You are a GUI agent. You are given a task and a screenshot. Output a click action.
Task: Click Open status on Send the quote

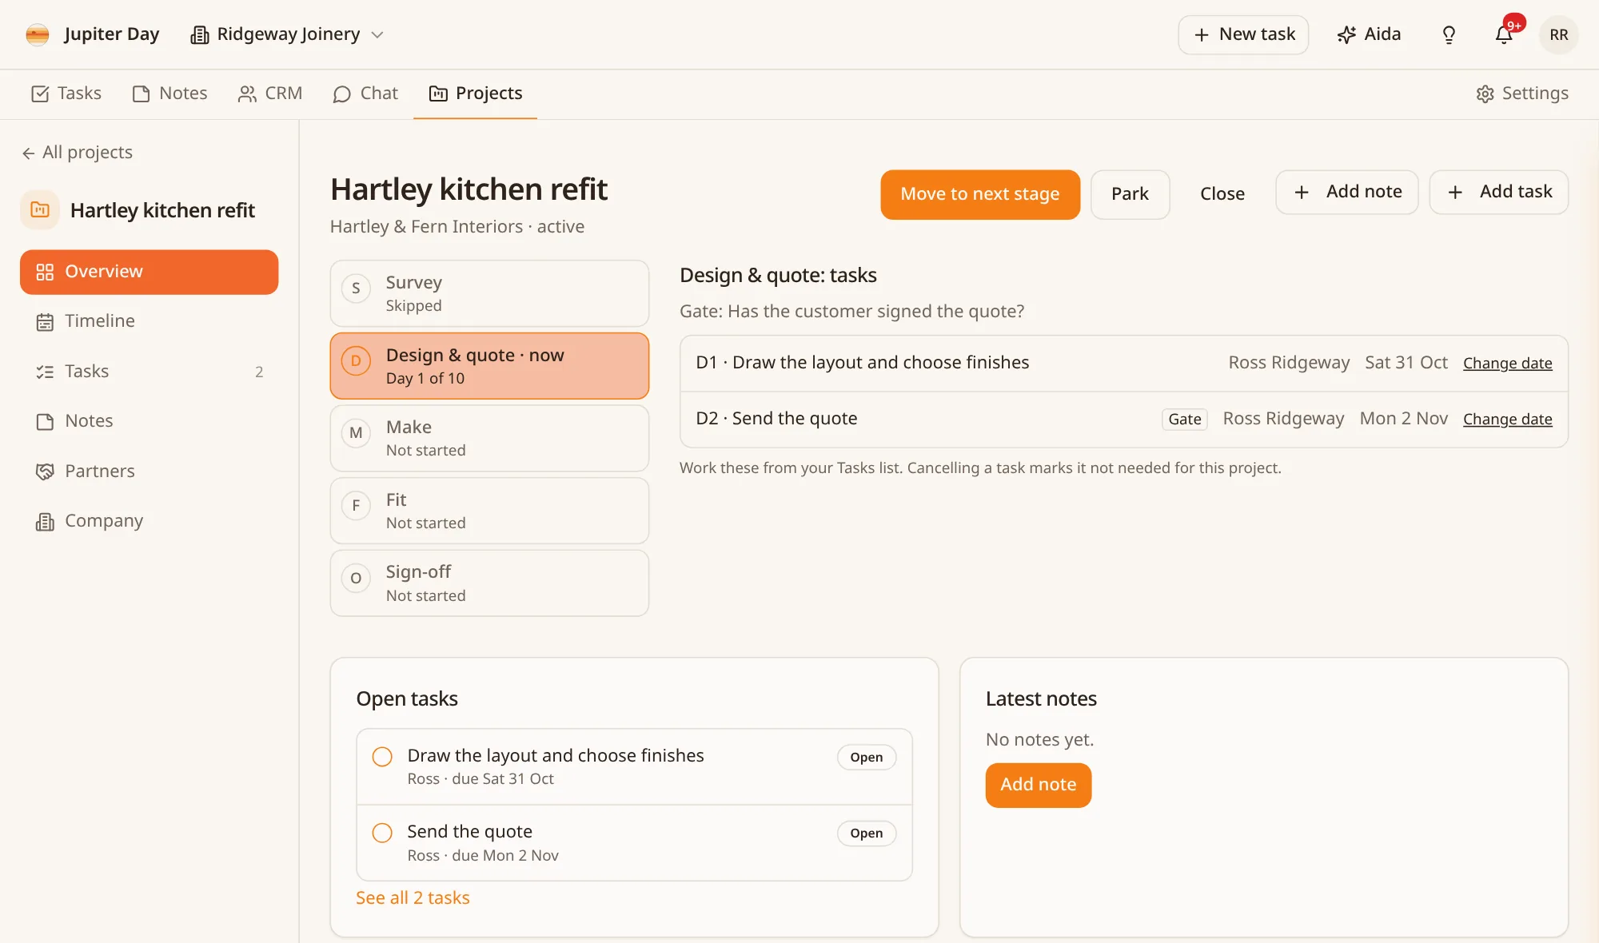(866, 834)
